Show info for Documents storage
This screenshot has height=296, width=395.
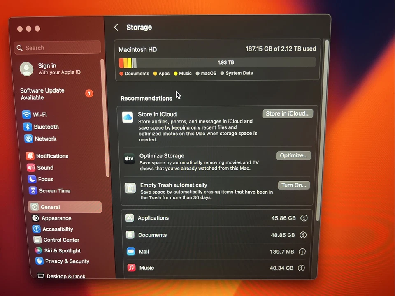click(303, 235)
